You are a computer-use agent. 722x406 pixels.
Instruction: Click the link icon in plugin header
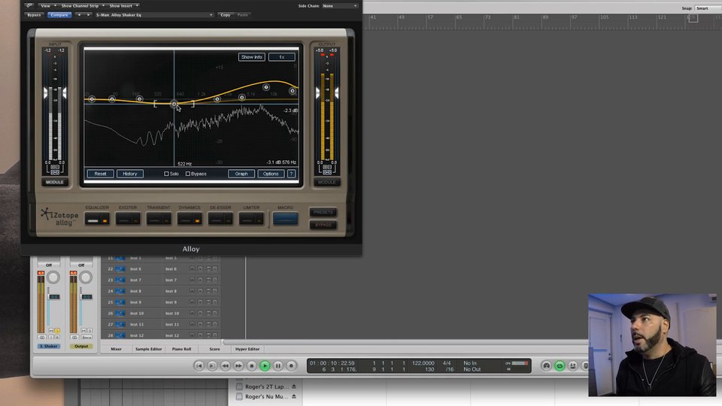pyautogui.click(x=29, y=5)
